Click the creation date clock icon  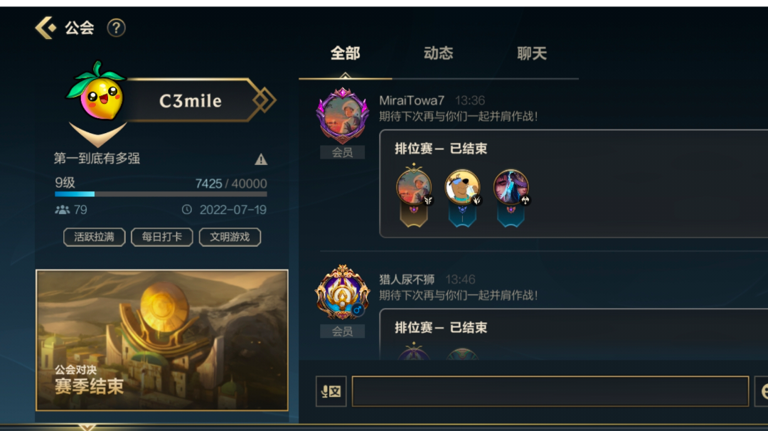(x=186, y=210)
